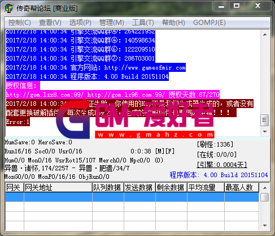Click the log panel scroll-up arrow
This screenshot has height=236, width=275.
265,35
